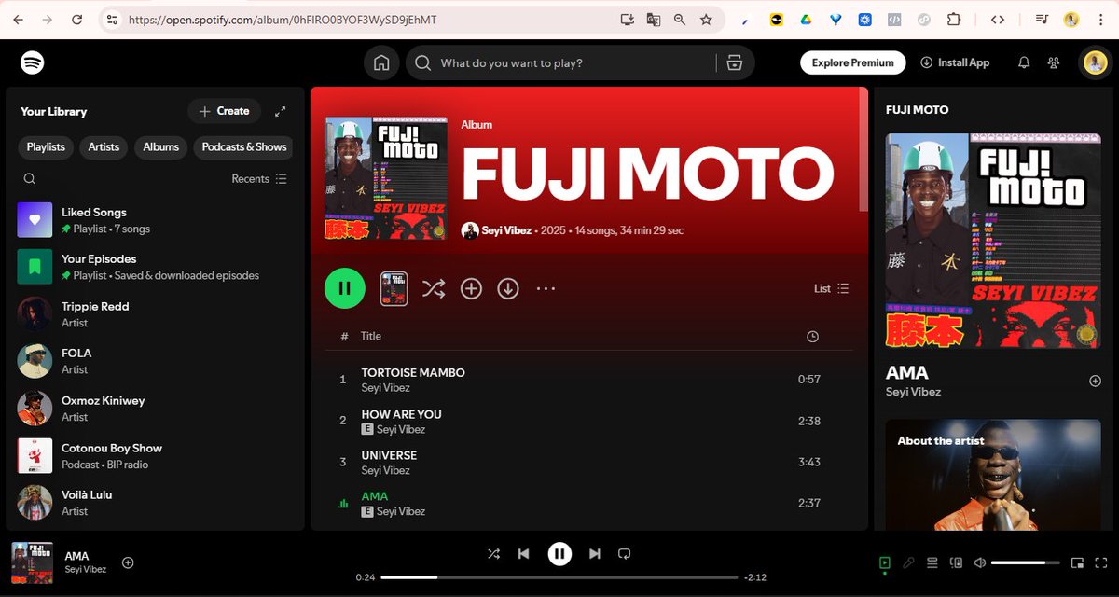Open Your Episodes in the library
The image size is (1119, 597).
coord(157,267)
